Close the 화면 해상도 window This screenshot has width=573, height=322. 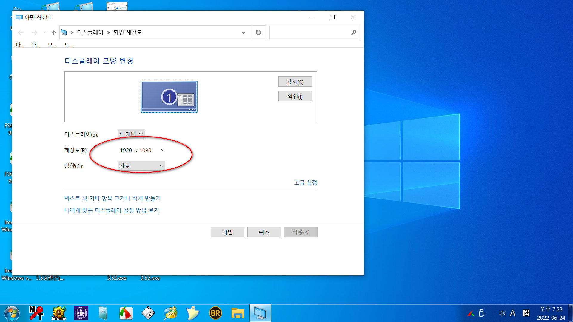point(353,17)
